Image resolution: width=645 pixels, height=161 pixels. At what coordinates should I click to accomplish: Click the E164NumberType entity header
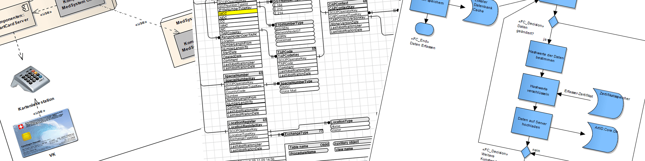[x=293, y=24]
